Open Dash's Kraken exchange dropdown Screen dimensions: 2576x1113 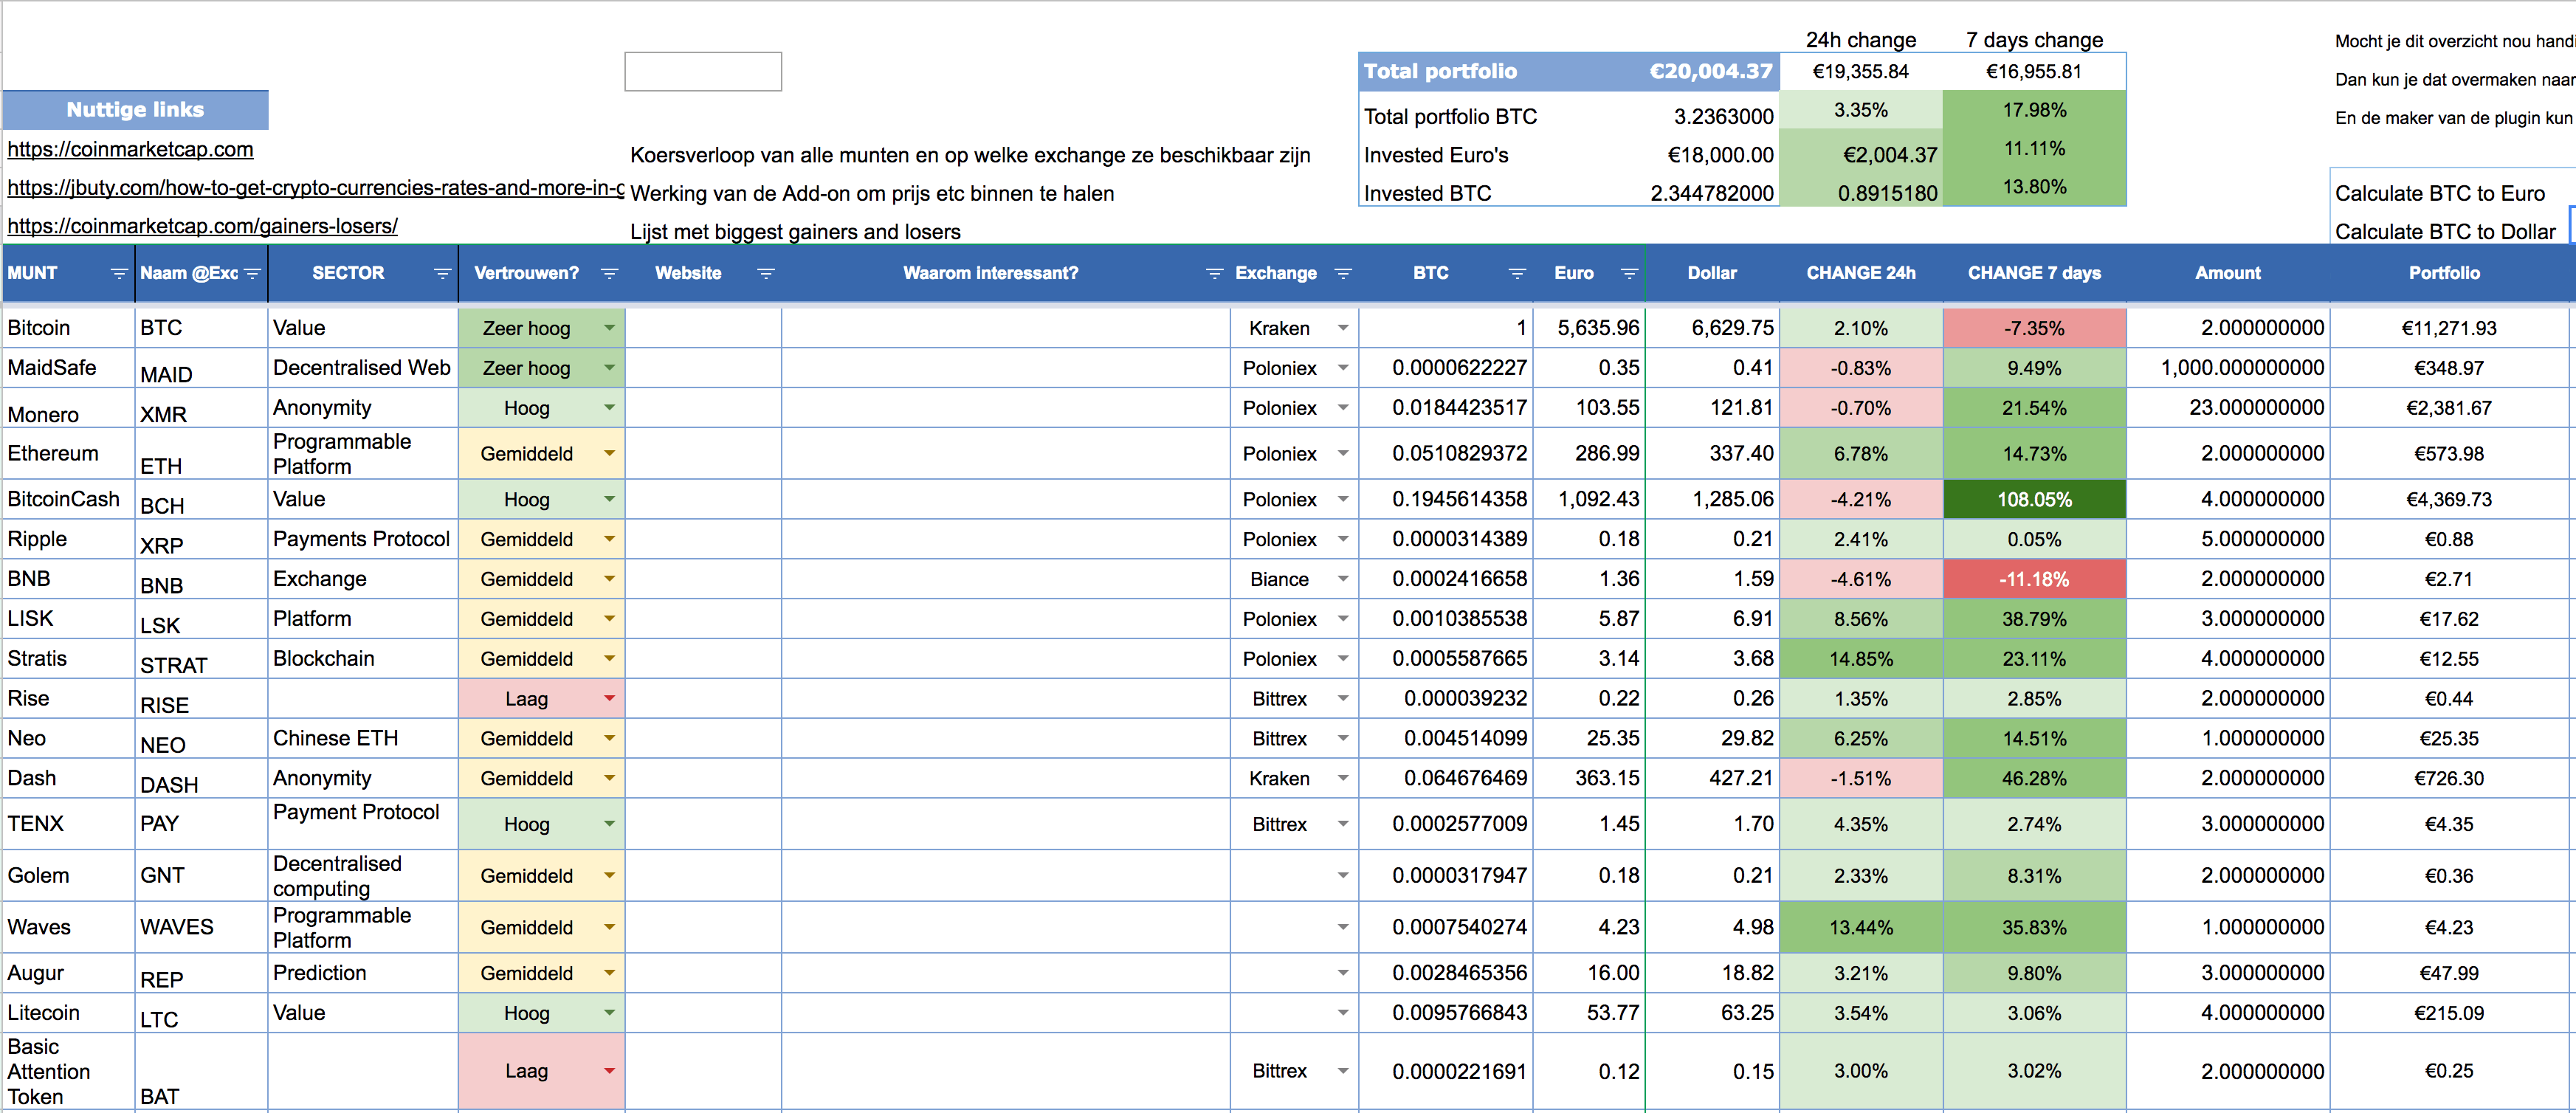click(1343, 778)
